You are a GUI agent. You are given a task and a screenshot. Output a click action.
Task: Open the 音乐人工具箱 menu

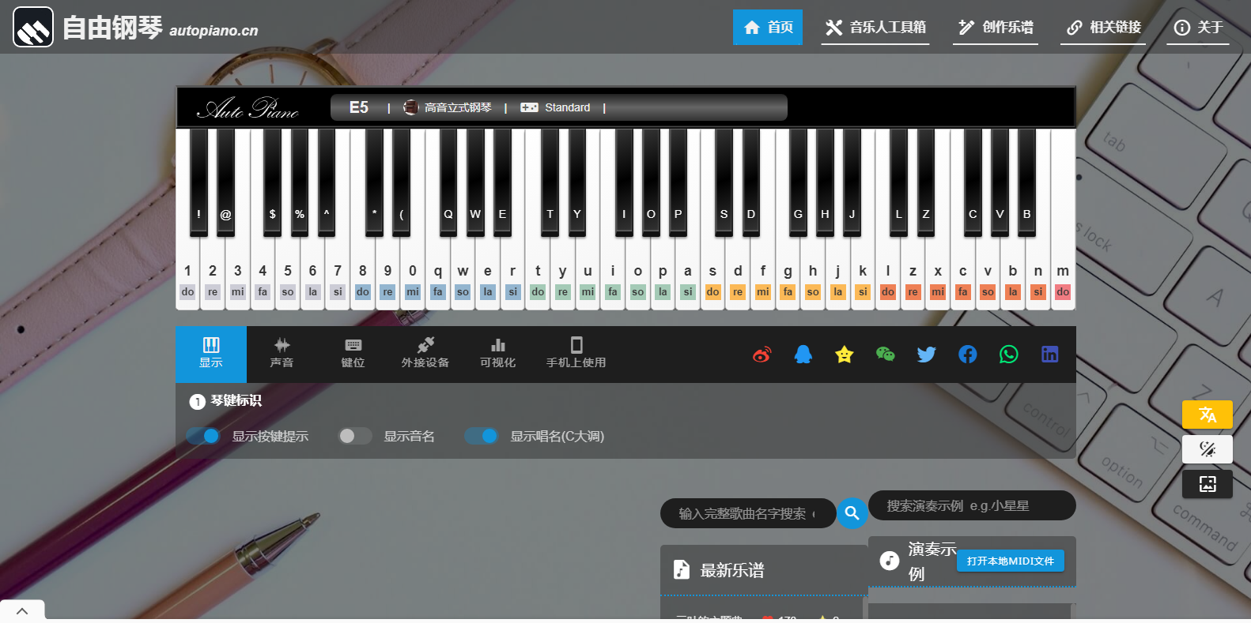875,28
